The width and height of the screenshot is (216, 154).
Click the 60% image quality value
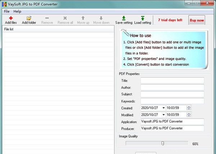195,144
